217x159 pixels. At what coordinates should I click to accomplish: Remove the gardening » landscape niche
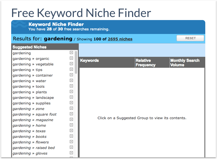click(x=71, y=97)
